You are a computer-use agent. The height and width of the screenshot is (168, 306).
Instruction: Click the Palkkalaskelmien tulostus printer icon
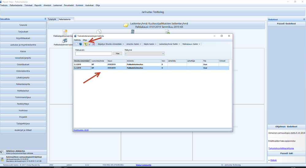(x=65, y=40)
